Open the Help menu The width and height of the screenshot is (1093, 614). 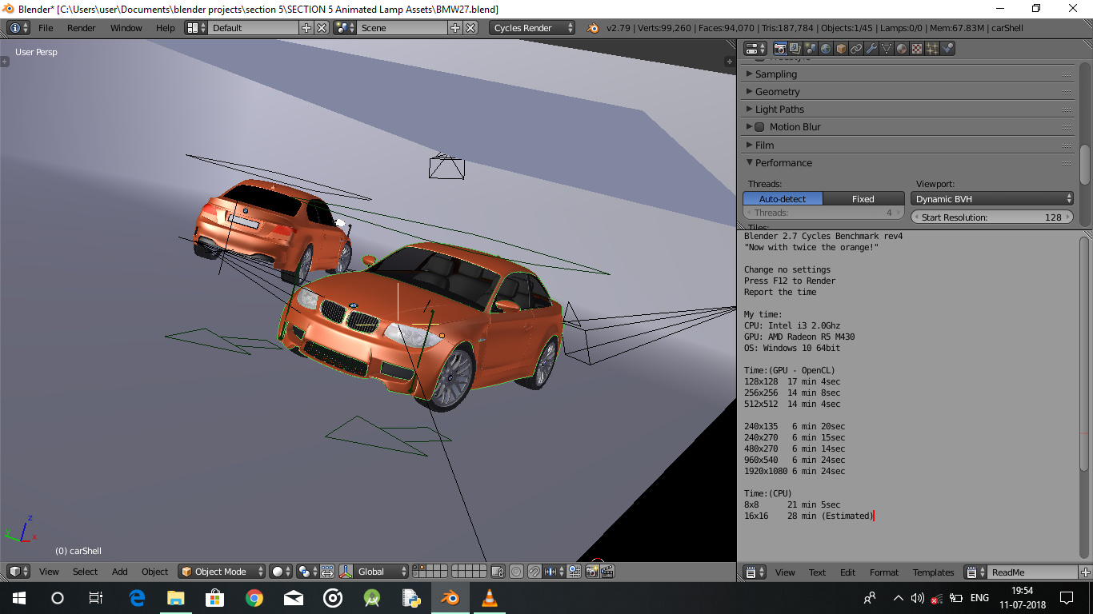click(165, 27)
